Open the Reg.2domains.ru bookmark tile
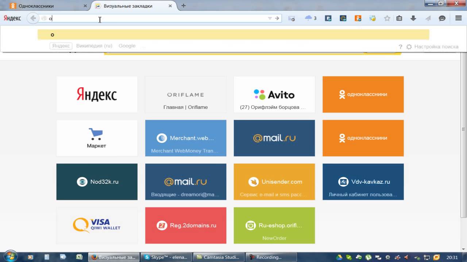The image size is (467, 262). coord(186,225)
